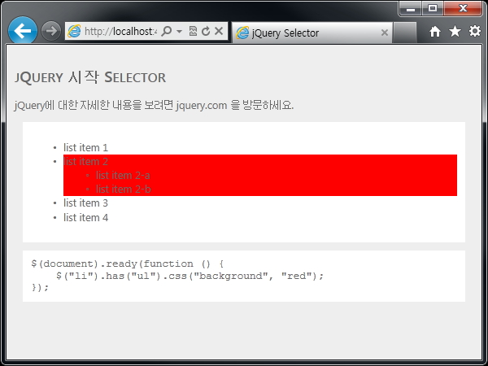Click the search magnifier in address bar

click(x=167, y=31)
